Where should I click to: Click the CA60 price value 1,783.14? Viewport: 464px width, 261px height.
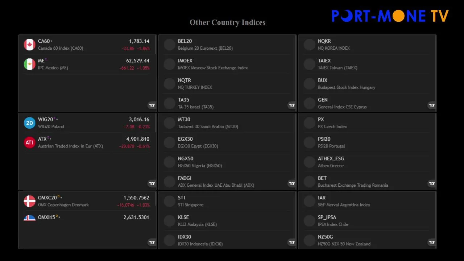(x=139, y=41)
